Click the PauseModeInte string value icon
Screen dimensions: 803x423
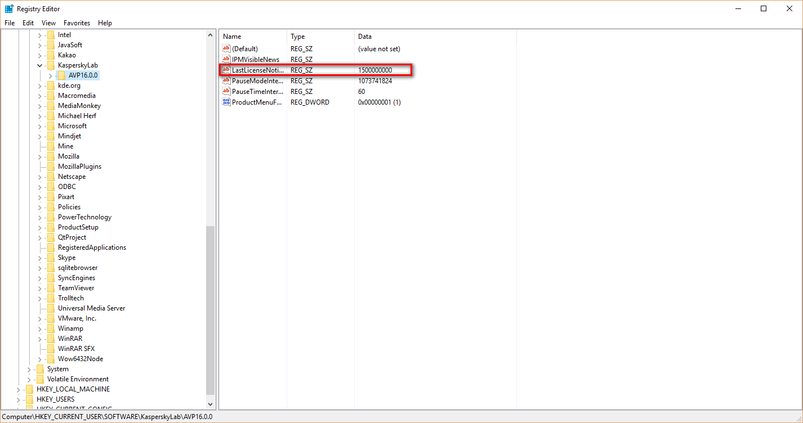coord(226,81)
